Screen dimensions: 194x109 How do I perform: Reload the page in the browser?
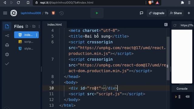coord(18,3)
